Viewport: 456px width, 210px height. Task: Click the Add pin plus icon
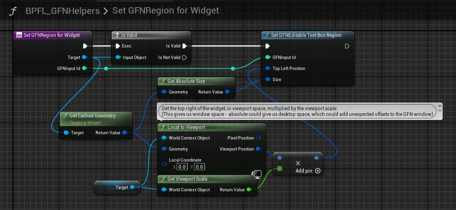pyautogui.click(x=317, y=171)
